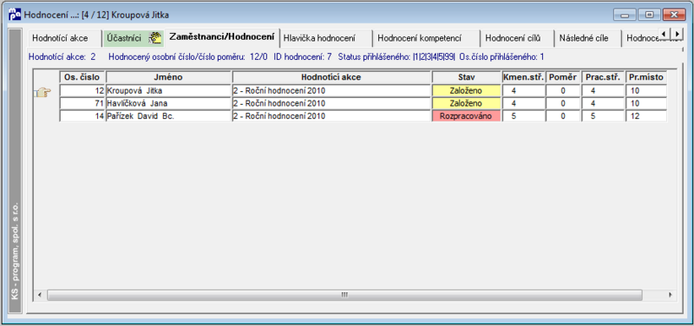Screen dimensions: 694x326
Task: Click the pointing hand row marker
Action: (43, 92)
